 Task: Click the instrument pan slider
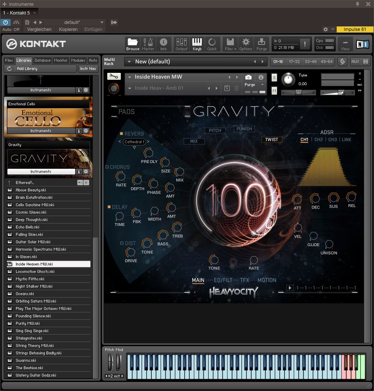(298, 93)
